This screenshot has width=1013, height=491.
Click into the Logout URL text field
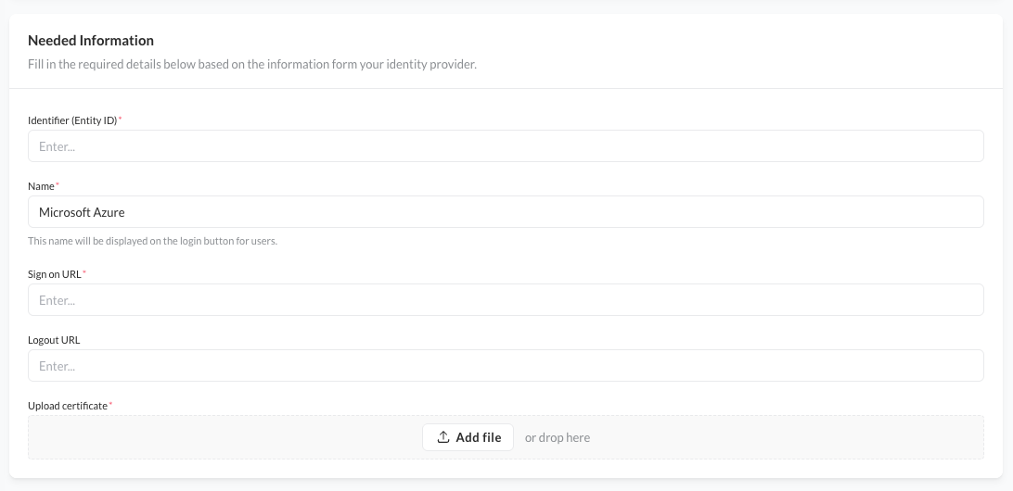pyautogui.click(x=506, y=366)
